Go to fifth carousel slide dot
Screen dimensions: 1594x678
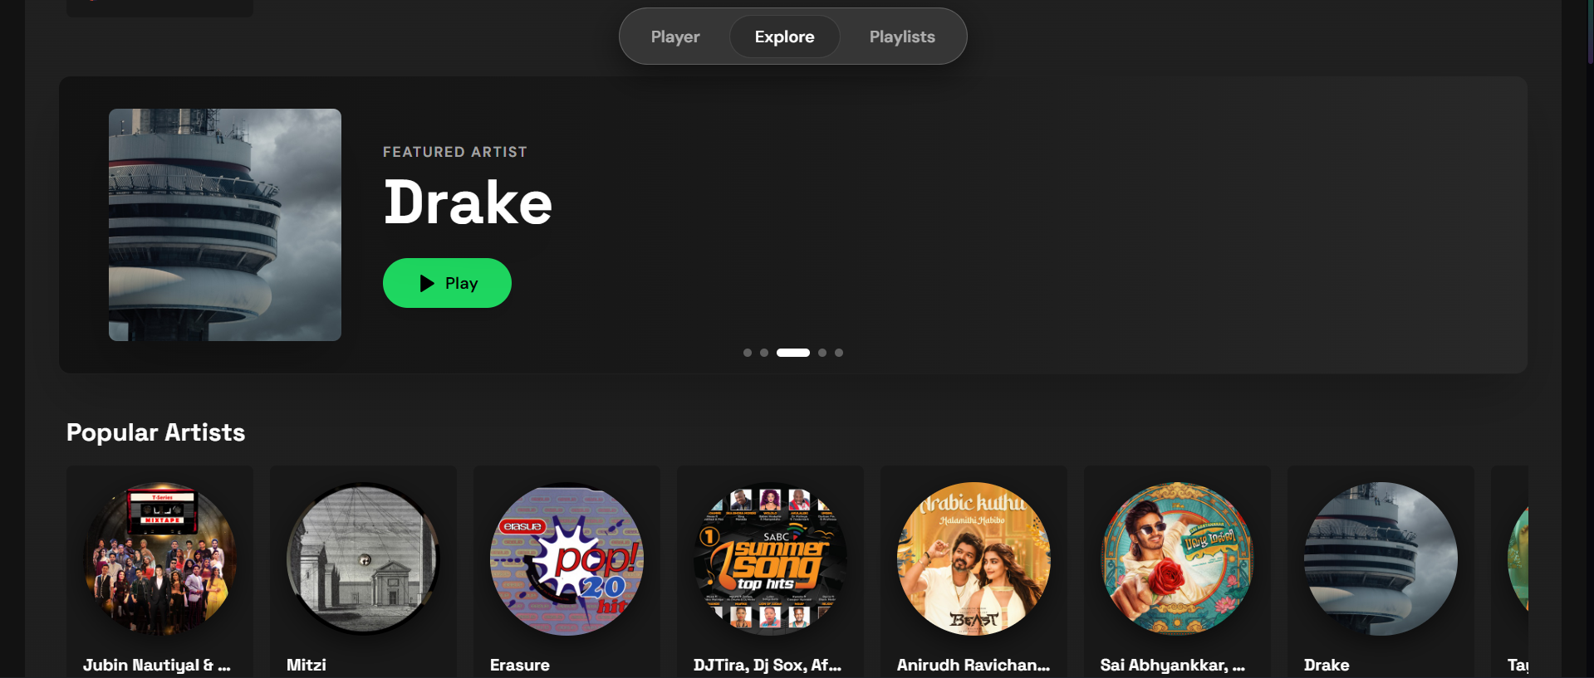coord(839,353)
